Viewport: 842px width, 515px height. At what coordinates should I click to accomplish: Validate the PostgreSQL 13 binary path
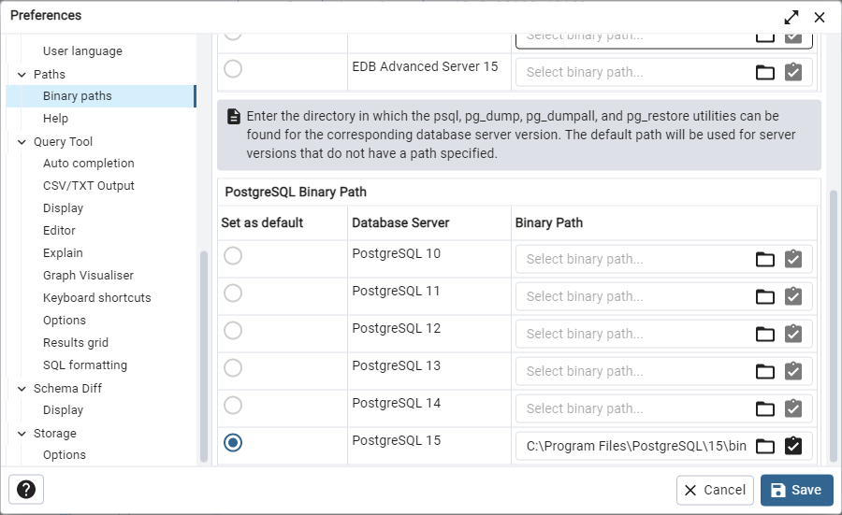(793, 371)
